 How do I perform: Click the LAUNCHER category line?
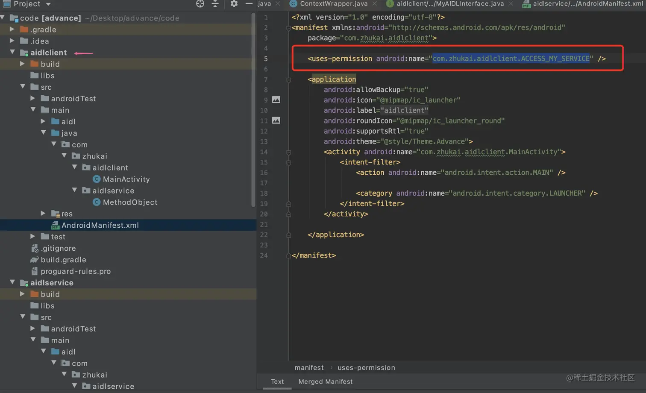point(477,193)
